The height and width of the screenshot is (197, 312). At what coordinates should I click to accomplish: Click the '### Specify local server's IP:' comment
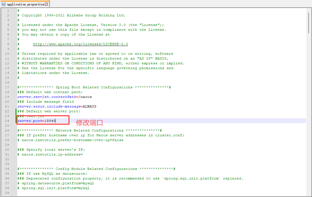[x=51, y=150]
